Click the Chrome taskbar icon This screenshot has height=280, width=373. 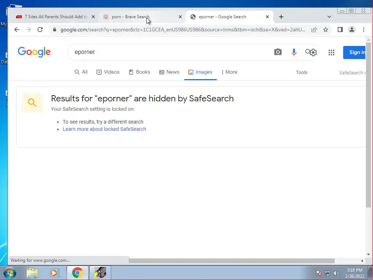77,273
